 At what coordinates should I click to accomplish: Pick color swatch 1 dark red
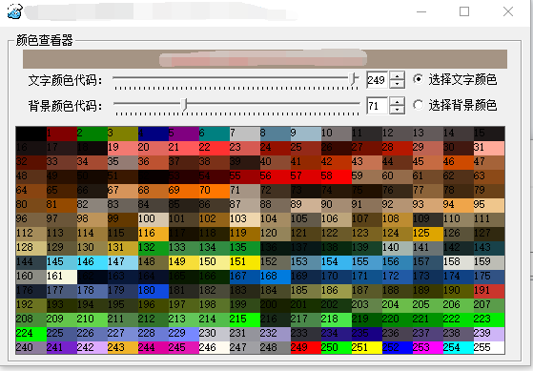point(62,134)
